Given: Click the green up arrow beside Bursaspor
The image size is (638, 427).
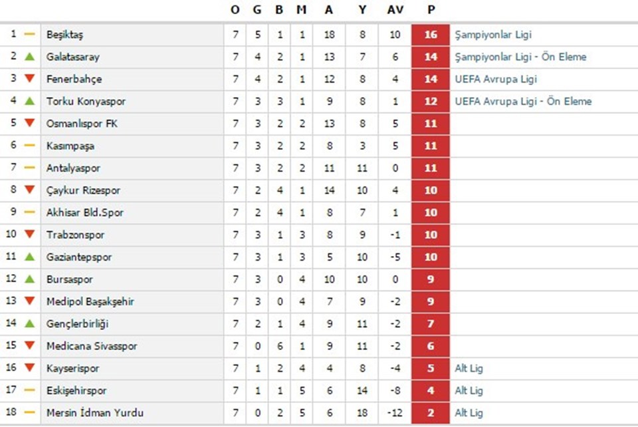Looking at the screenshot, I should tap(29, 279).
